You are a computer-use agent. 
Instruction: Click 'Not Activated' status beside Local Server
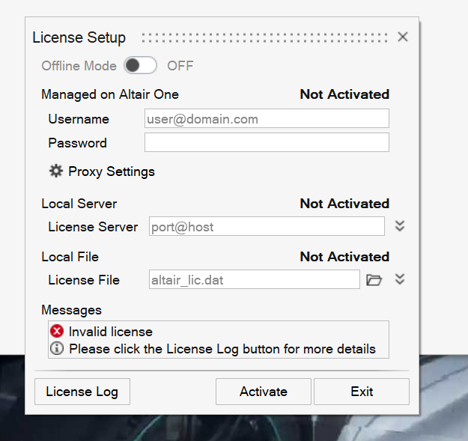[x=344, y=204]
